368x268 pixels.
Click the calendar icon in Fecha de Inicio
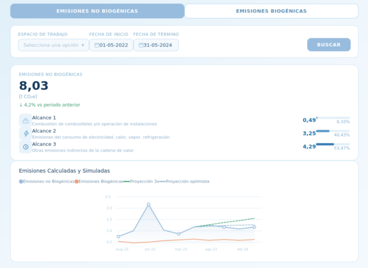97,45
